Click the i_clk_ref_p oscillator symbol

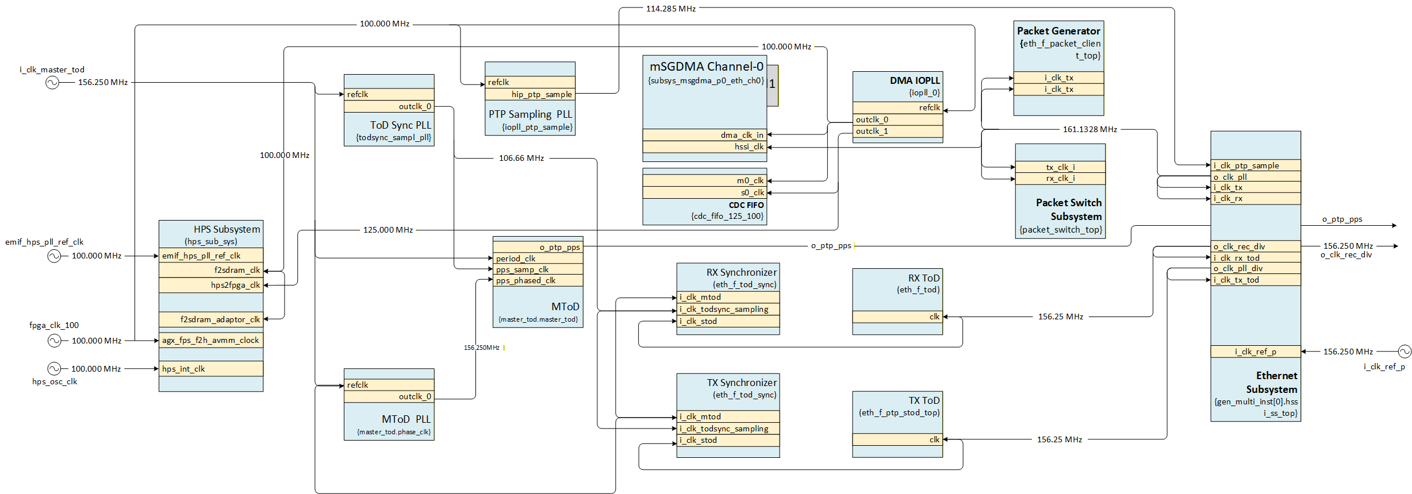click(x=1405, y=352)
